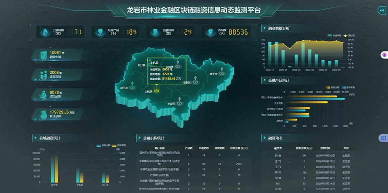Click the platform title 龙岩市林业金融区块链融资信息动态监测平台
The image size is (388, 193).
click(x=194, y=10)
